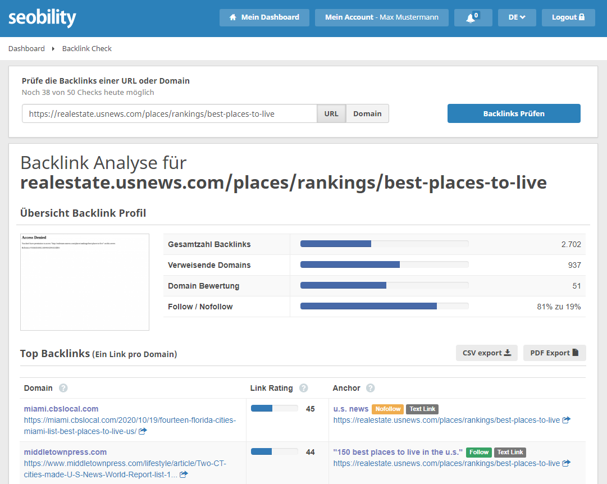Click target URL in u.s. news row

click(447, 420)
